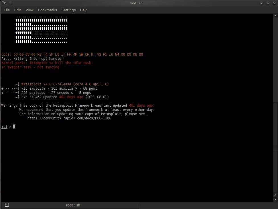
Task: Click the new tab terminal icon
Action: pos(7,205)
